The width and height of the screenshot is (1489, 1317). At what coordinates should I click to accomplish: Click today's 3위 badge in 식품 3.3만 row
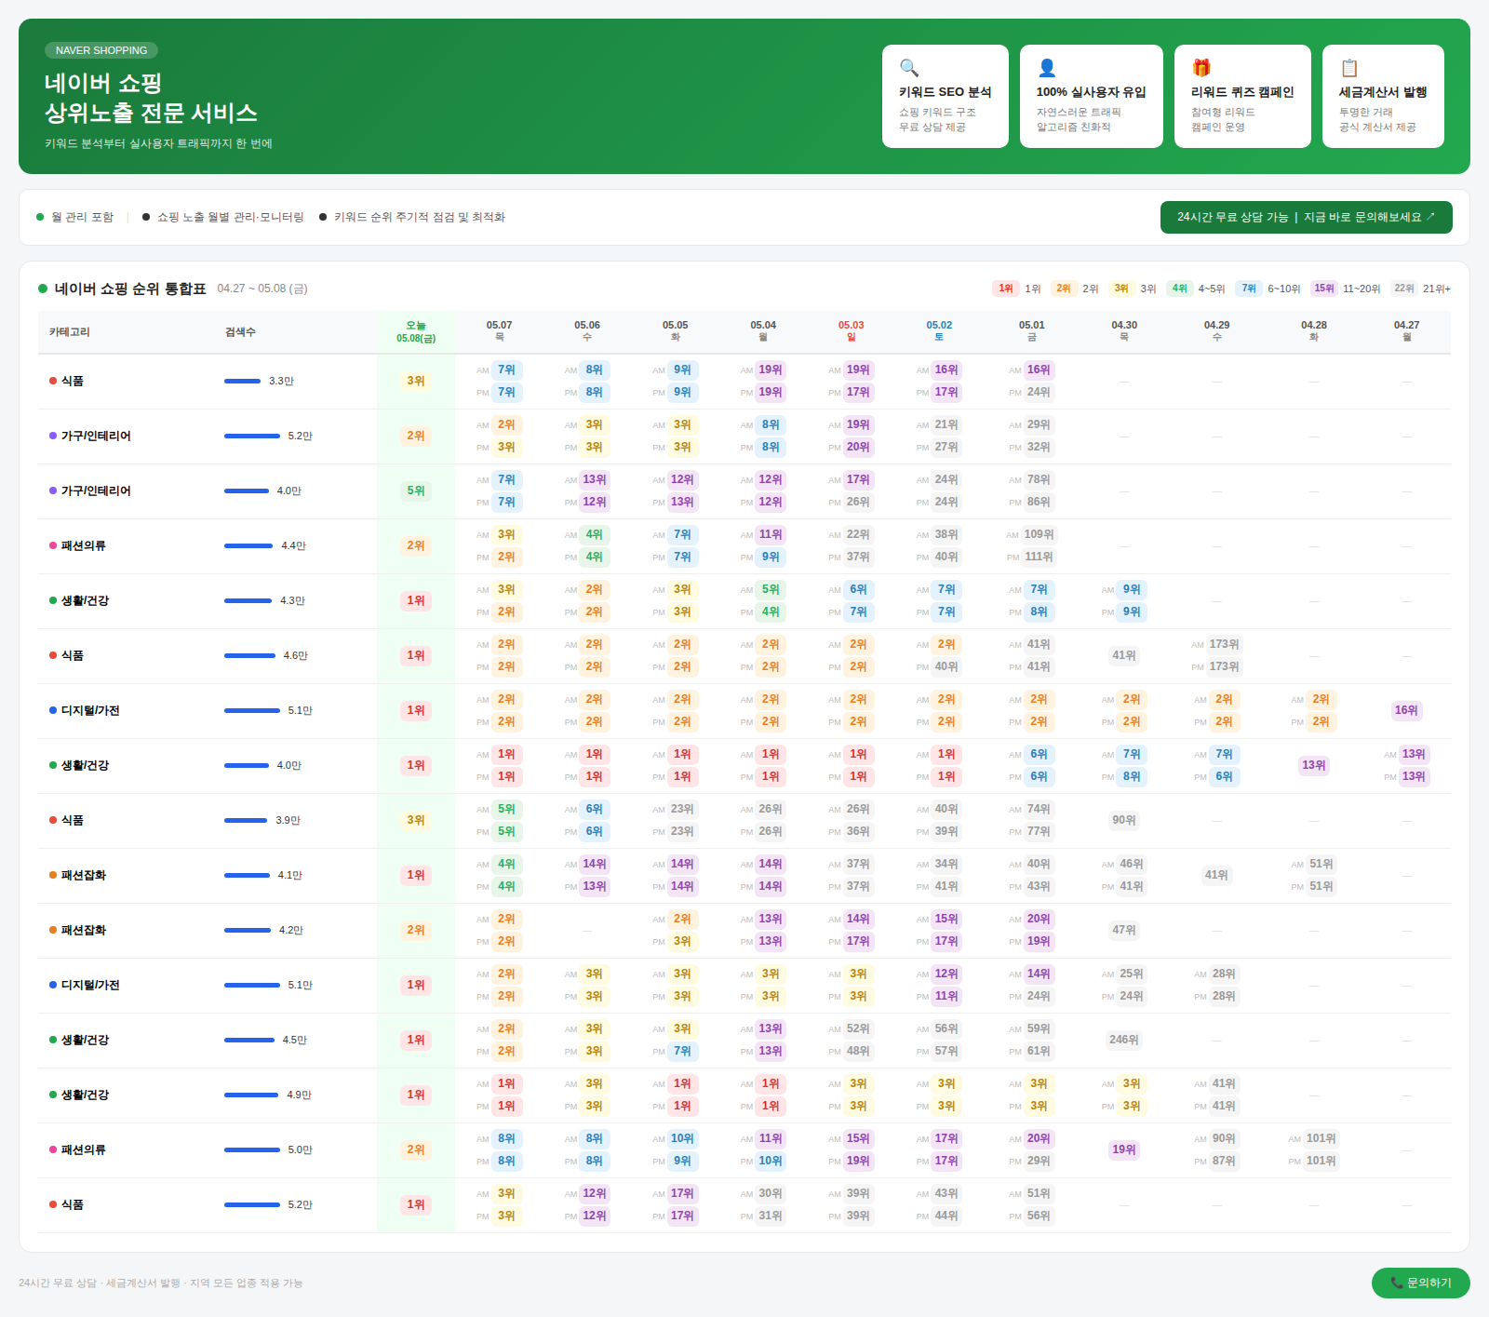pos(416,381)
